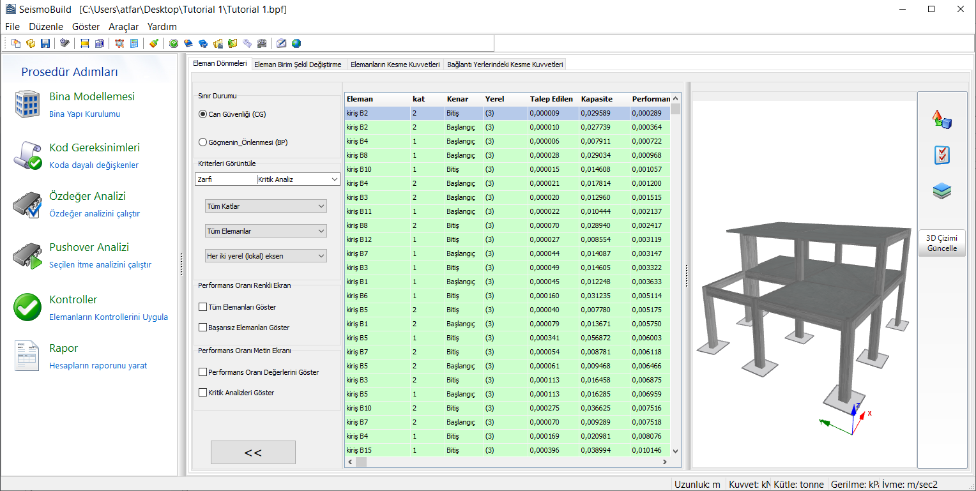Screen dimensions: 976x491
Task: Click the Save floppy disk toolbar icon
Action: click(x=45, y=43)
